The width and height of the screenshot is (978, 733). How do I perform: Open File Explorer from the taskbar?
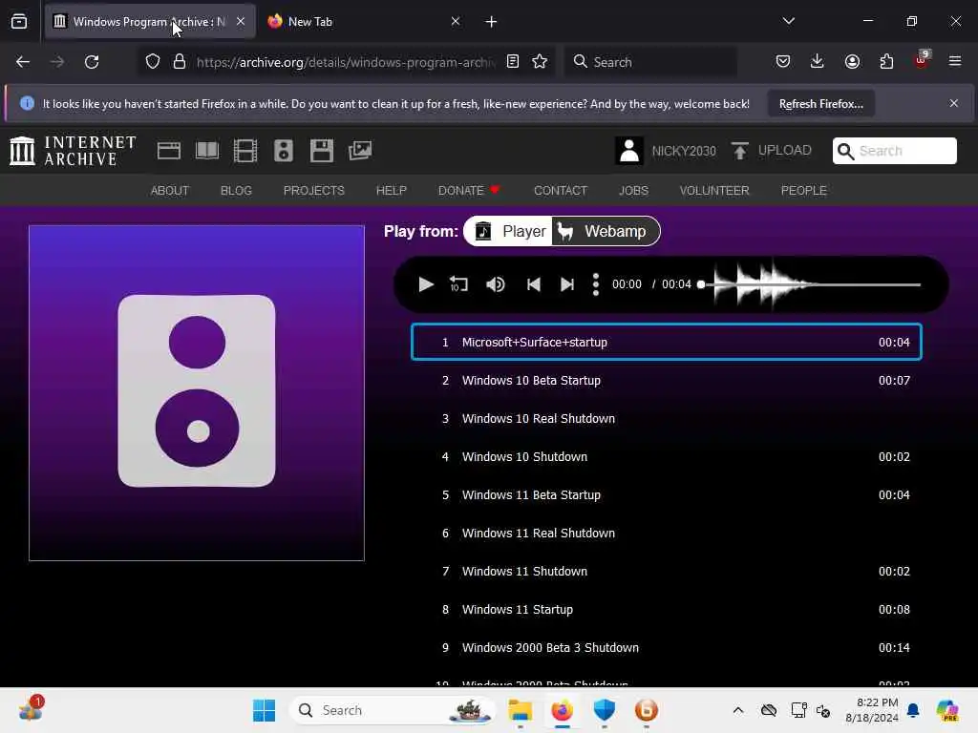pos(521,710)
